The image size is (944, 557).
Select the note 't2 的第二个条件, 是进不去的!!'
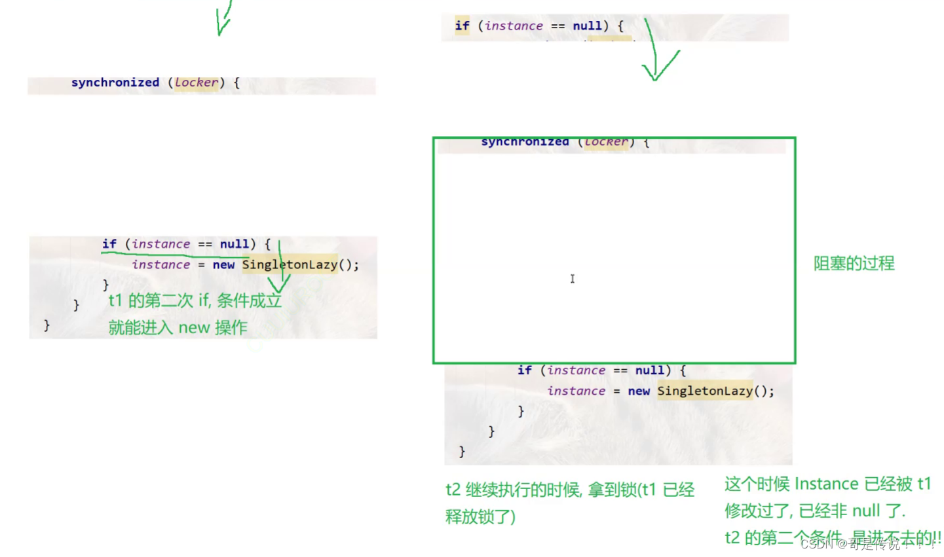833,537
